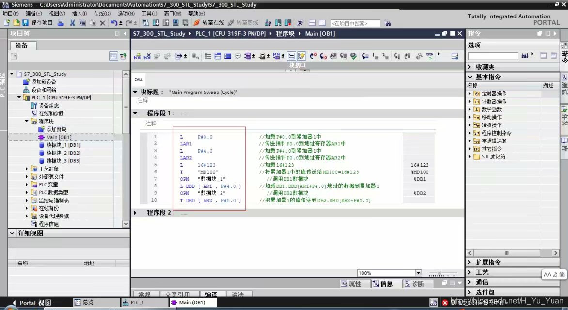568x310 pixels.
Task: Click the accessible devices icon
Action: [x=268, y=23]
